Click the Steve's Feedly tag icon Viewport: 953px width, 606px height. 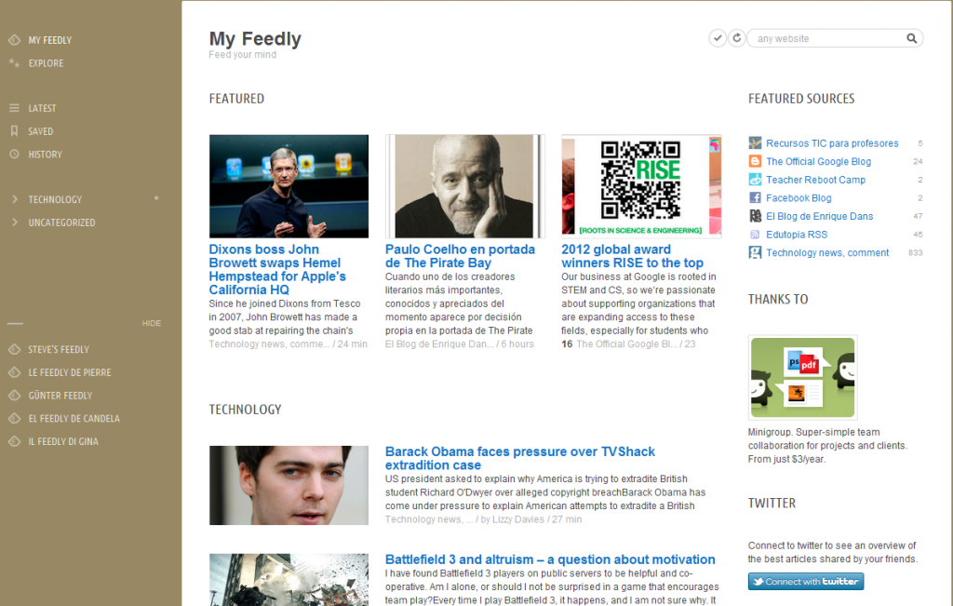15,349
